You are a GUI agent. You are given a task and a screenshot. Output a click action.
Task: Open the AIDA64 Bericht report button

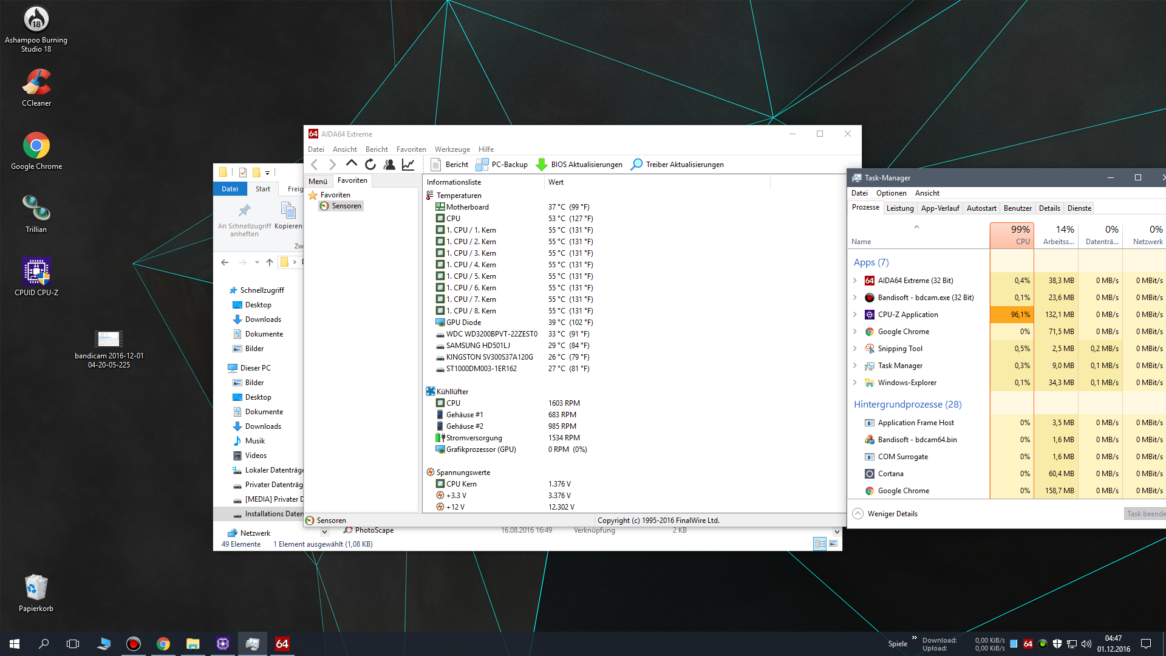click(x=449, y=165)
